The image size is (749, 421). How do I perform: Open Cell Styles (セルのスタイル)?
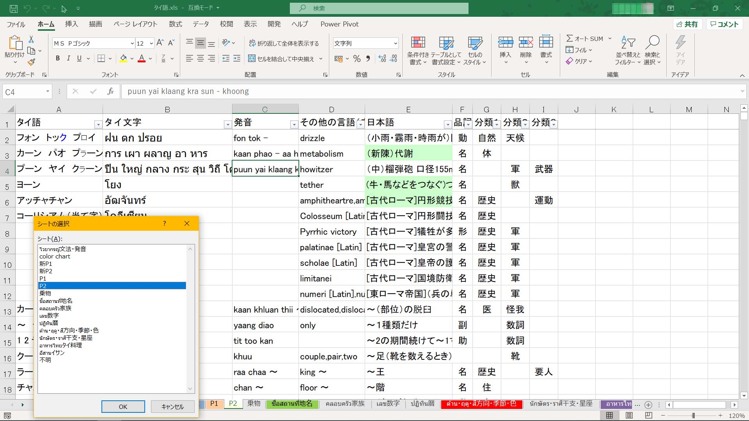[x=475, y=51]
